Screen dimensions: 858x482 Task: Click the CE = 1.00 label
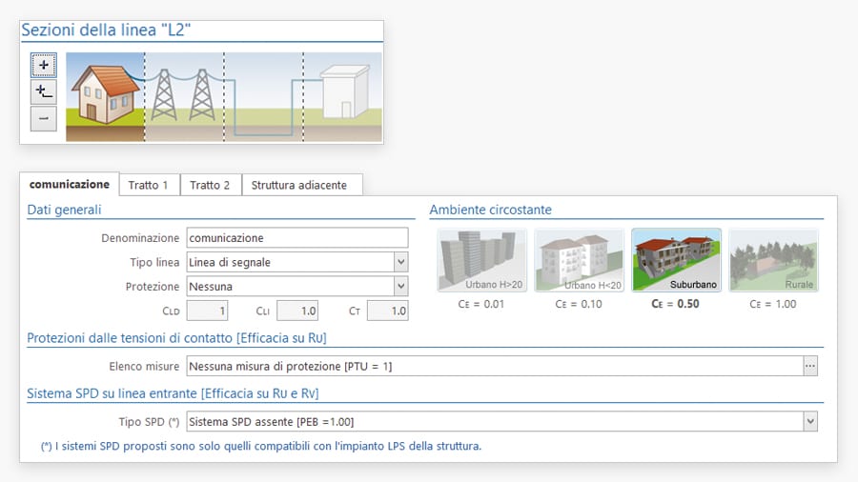(x=772, y=304)
